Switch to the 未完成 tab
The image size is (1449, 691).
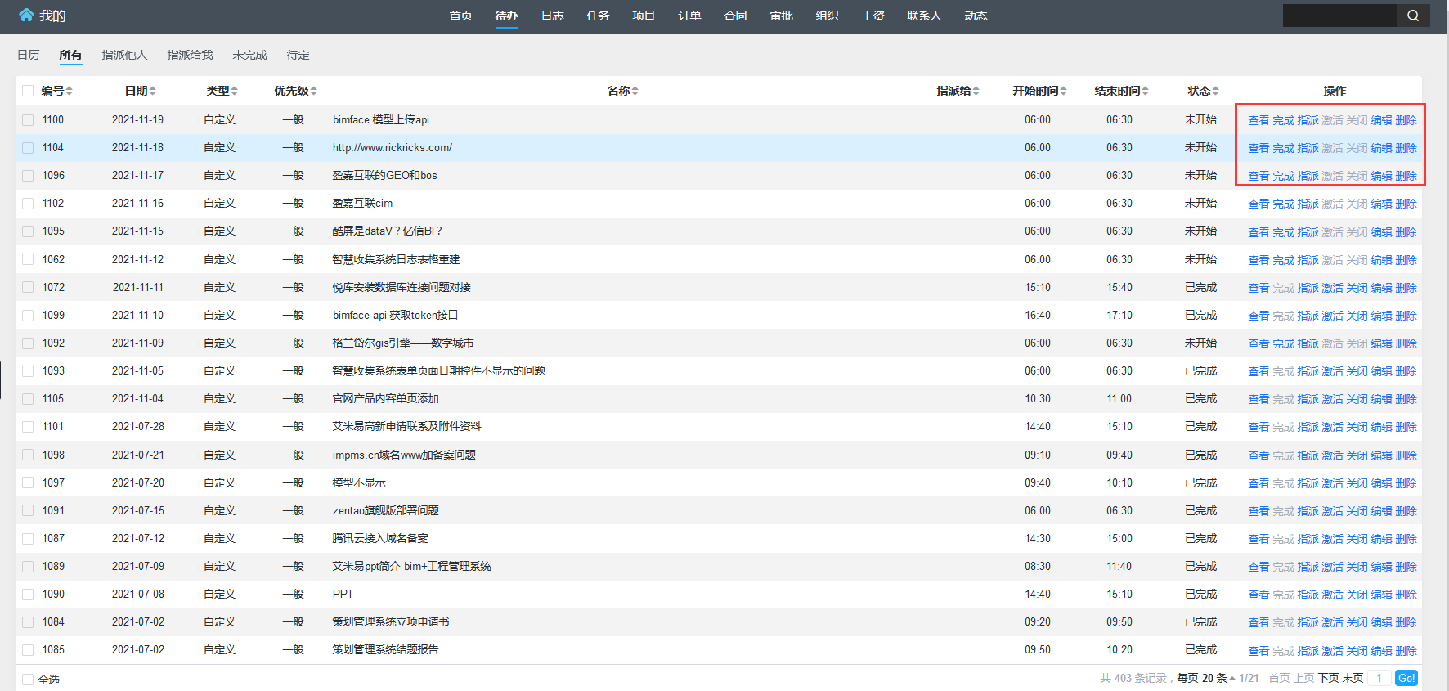(249, 55)
